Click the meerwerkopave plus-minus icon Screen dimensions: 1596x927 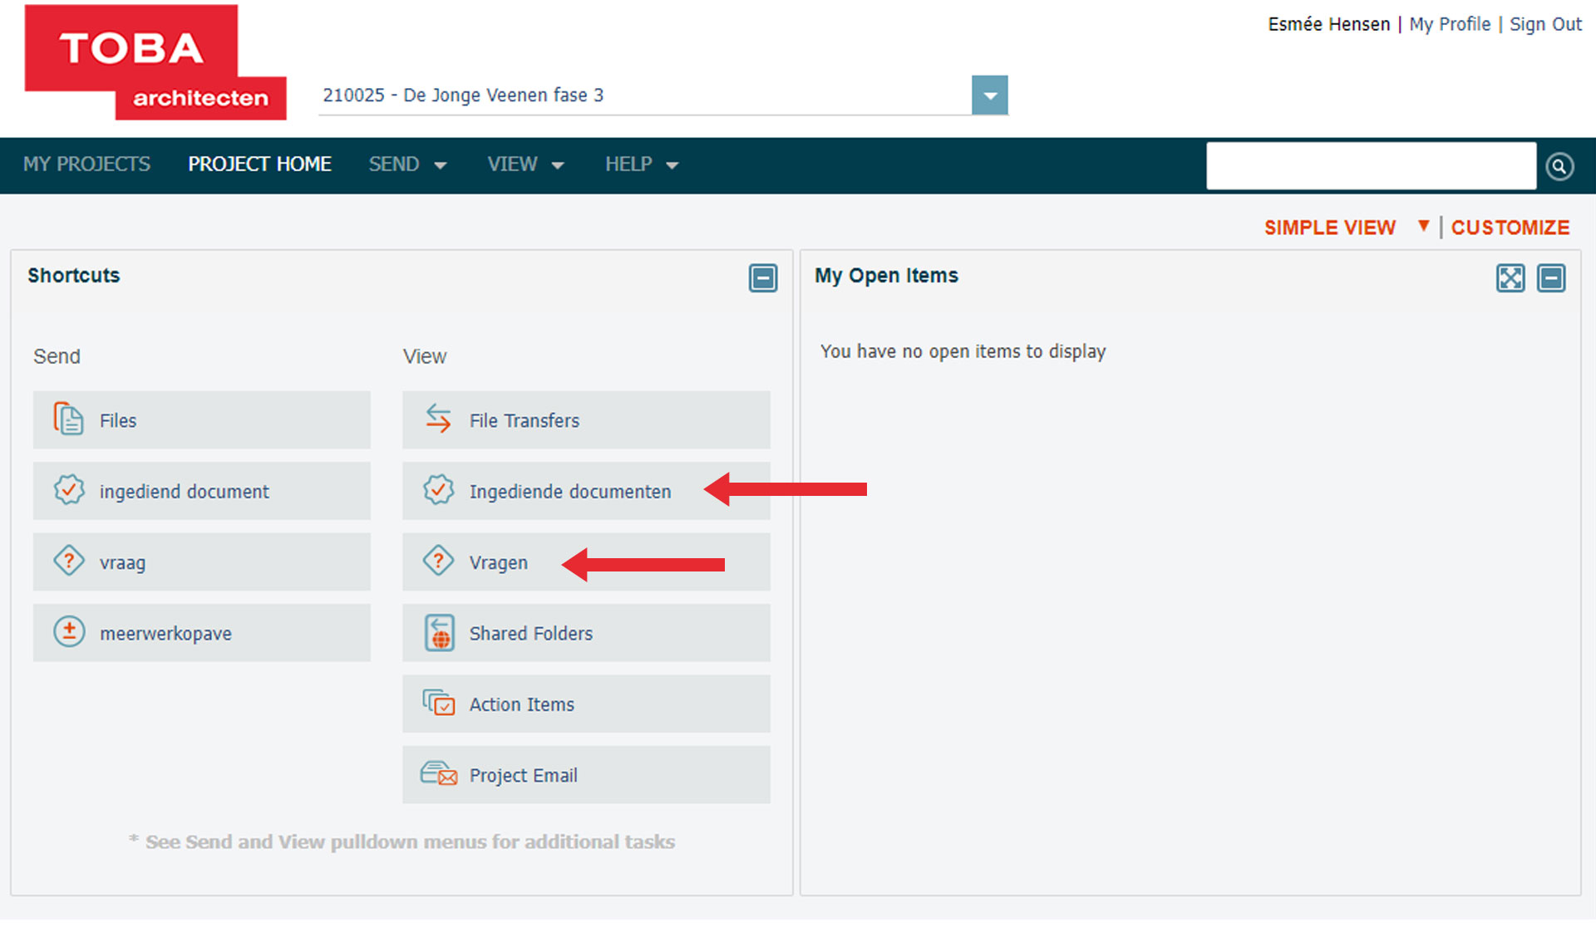[69, 632]
